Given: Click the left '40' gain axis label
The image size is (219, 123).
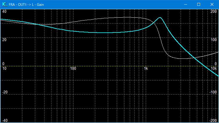Looking at the screenshot, I should point(4,11).
